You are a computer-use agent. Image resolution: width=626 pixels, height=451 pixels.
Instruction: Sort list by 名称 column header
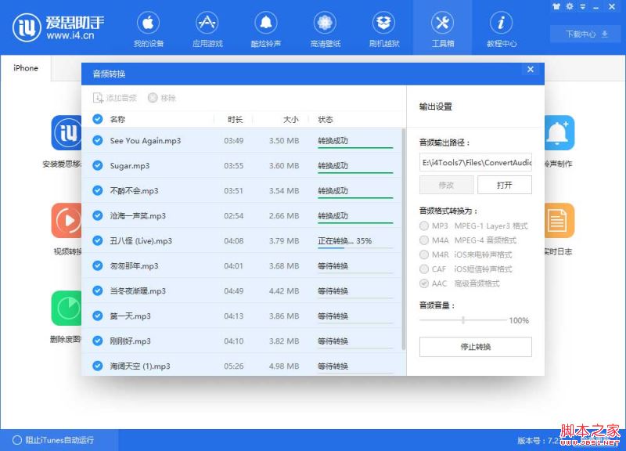[118, 120]
